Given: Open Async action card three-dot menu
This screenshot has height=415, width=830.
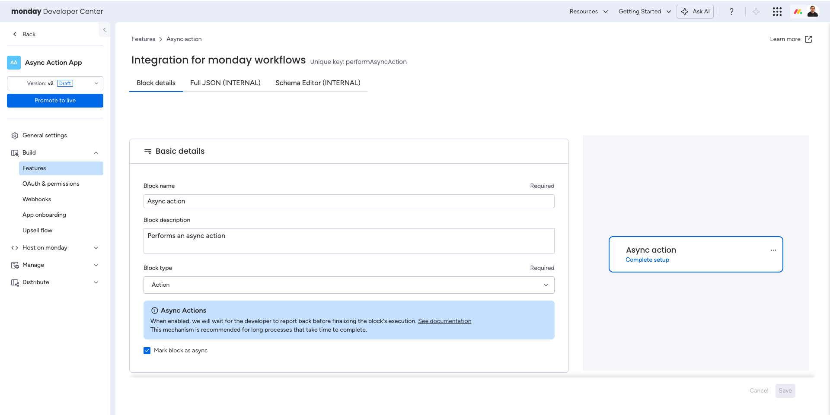Looking at the screenshot, I should coord(773,250).
